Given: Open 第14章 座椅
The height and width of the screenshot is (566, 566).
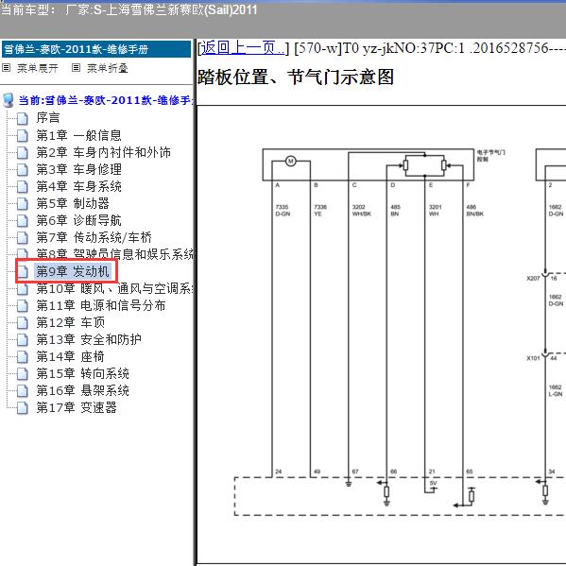Looking at the screenshot, I should click(70, 356).
